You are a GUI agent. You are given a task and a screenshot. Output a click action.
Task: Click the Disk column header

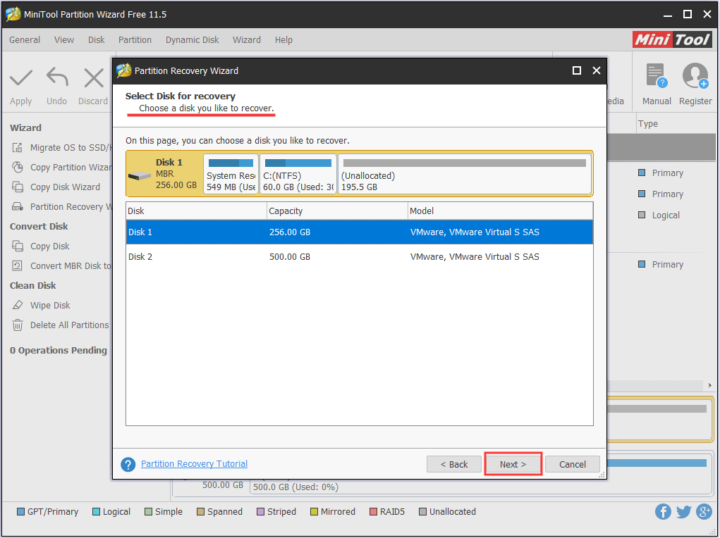point(197,211)
